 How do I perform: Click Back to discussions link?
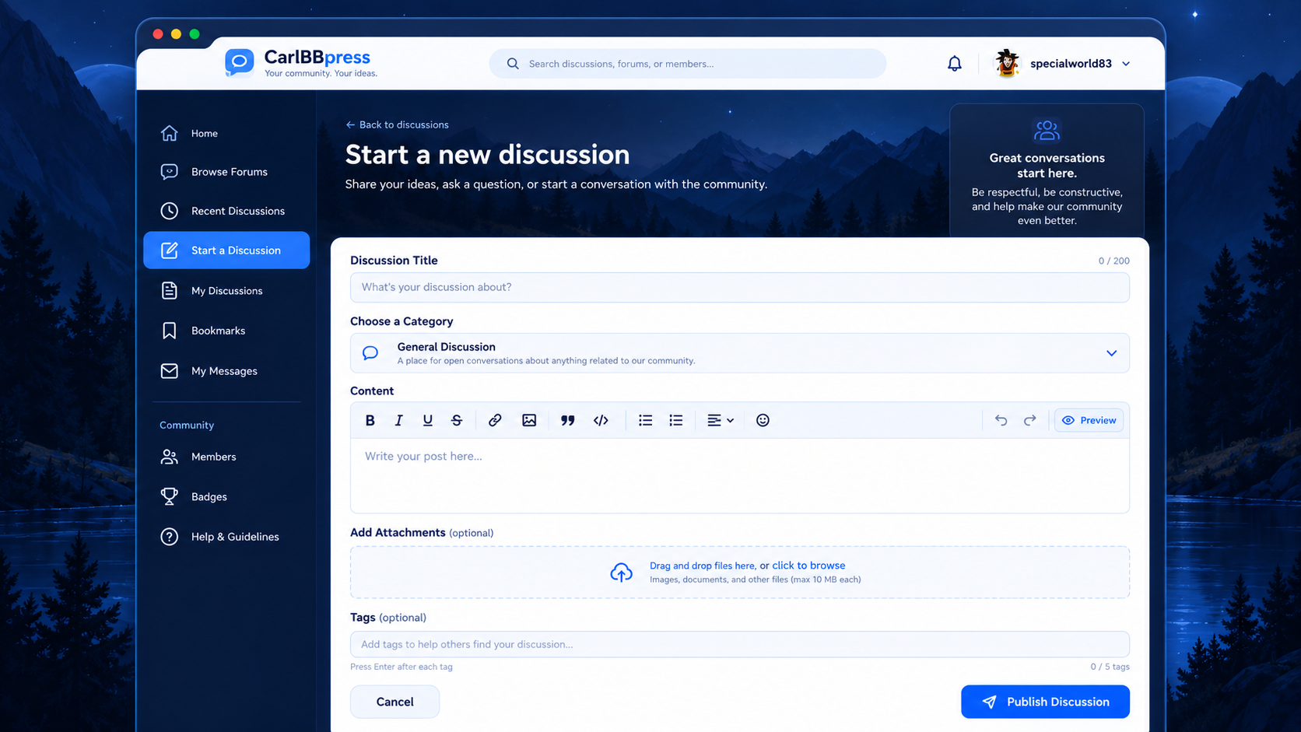[x=397, y=124]
